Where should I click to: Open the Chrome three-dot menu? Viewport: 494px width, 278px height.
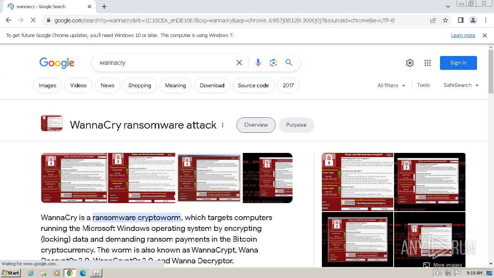point(486,20)
